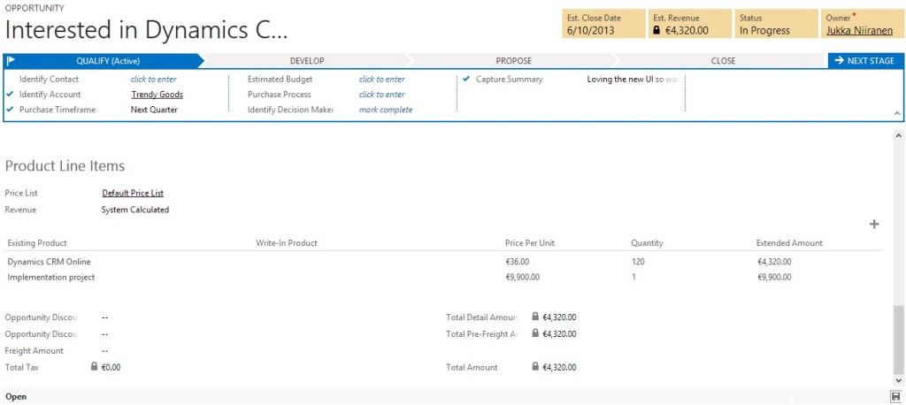The width and height of the screenshot is (906, 405).
Task: Click to enter Purchase Process
Action: [382, 94]
